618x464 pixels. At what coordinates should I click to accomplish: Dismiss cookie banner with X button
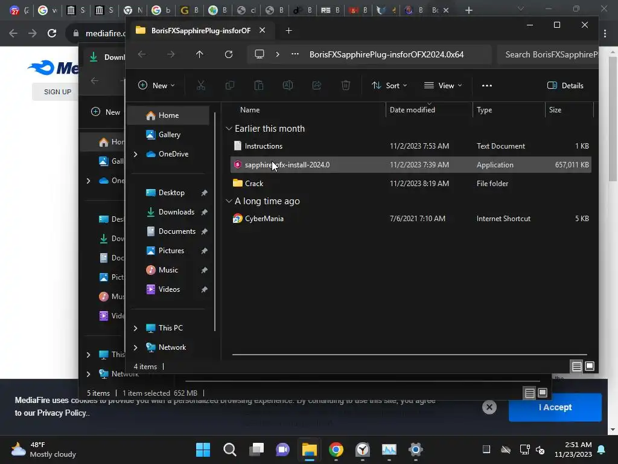pyautogui.click(x=489, y=407)
